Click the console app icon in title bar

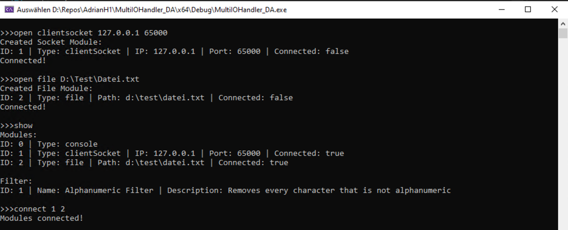tap(9, 9)
